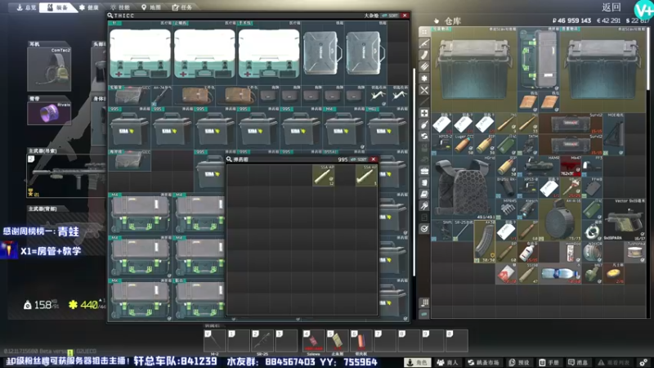The width and height of the screenshot is (654, 368).
Task: Select the left large item case in stash
Action: (474, 70)
